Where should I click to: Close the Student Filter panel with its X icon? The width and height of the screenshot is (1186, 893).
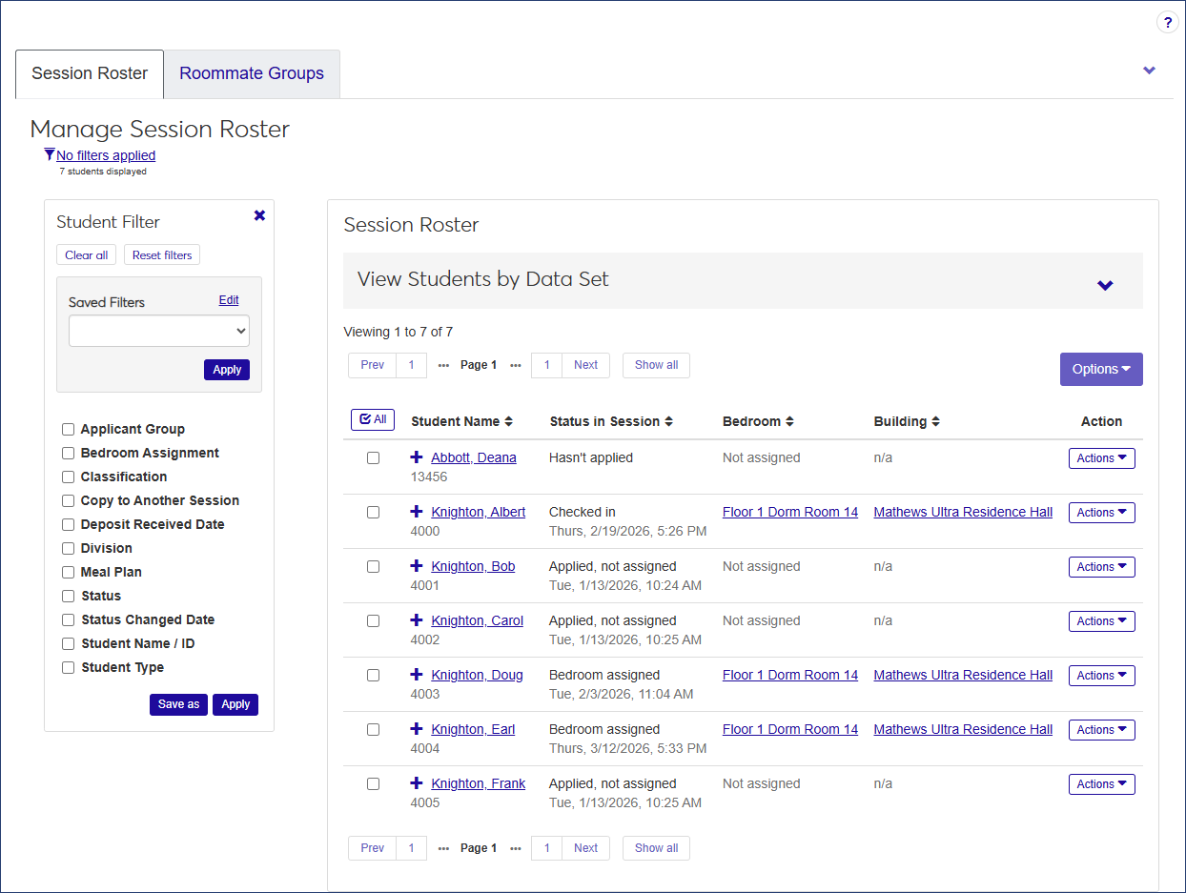coord(259,215)
